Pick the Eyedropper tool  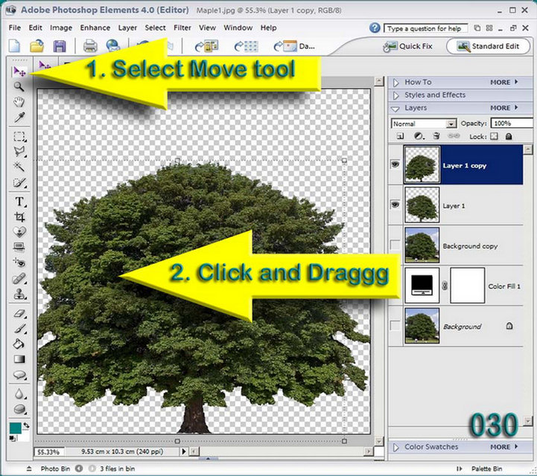pyautogui.click(x=19, y=118)
